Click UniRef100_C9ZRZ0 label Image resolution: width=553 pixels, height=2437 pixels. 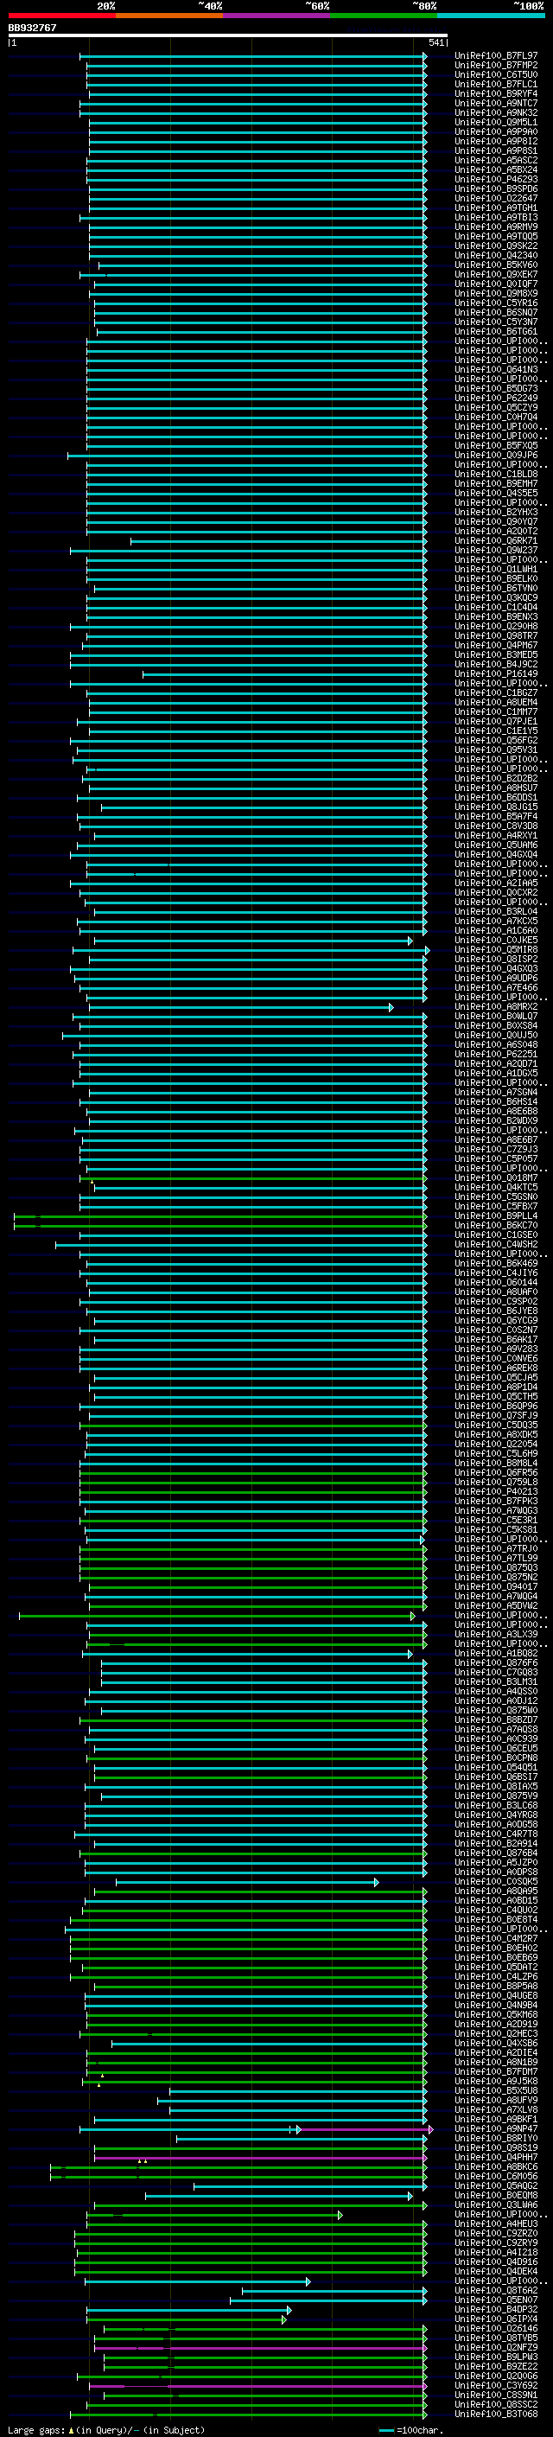495,2233
